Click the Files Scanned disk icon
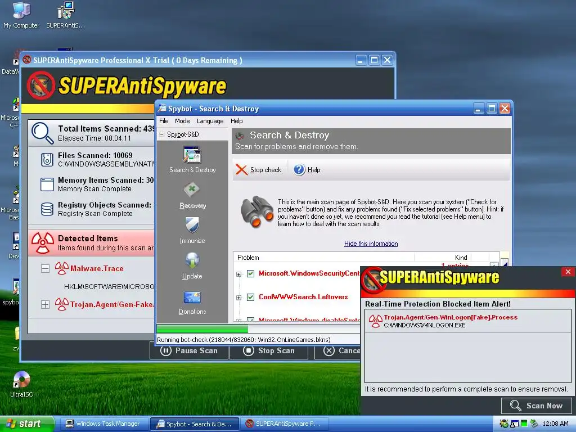576x432 pixels. 47,159
